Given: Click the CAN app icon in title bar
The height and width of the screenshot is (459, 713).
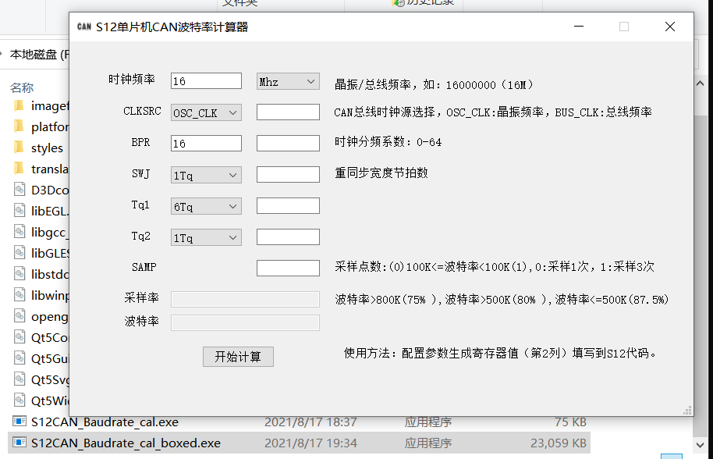Looking at the screenshot, I should click(84, 27).
